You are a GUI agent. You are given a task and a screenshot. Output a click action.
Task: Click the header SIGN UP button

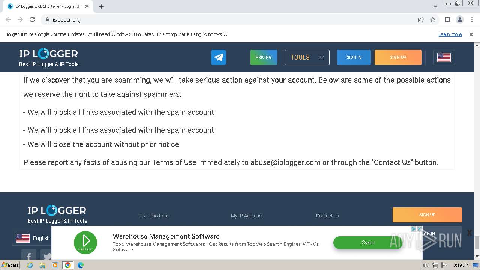398,57
